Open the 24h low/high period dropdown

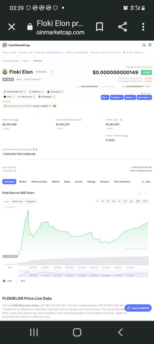(x=149, y=86)
